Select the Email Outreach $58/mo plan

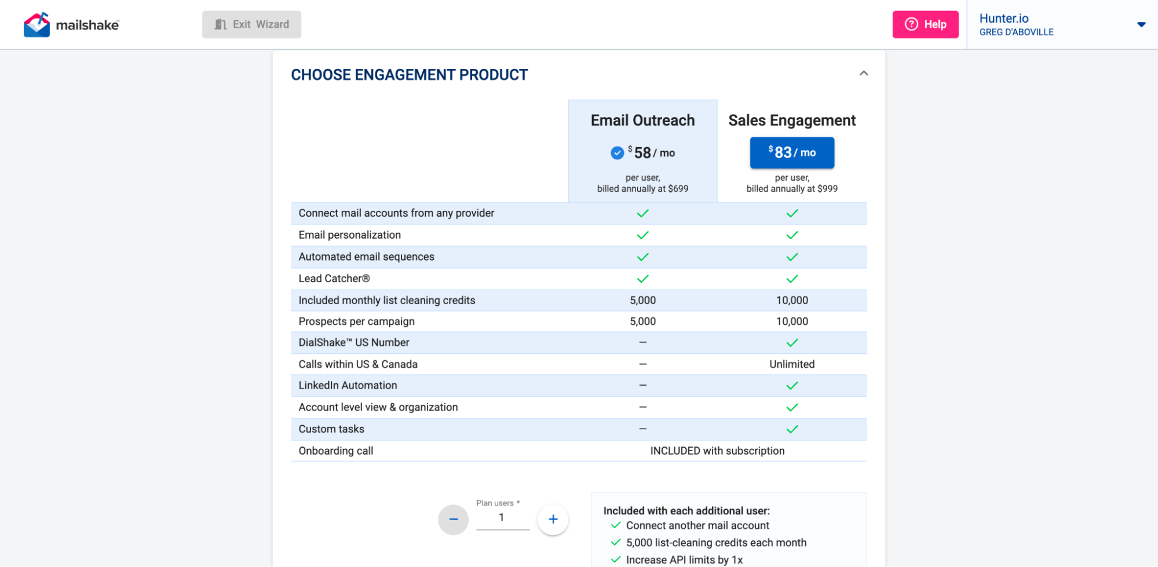(x=642, y=153)
